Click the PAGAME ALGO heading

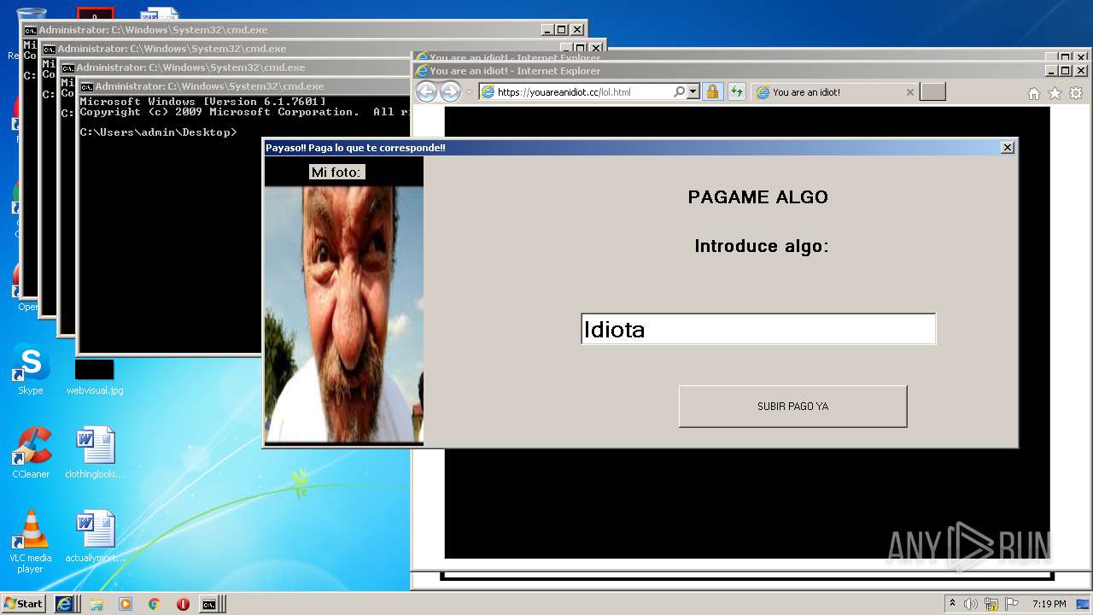click(758, 197)
